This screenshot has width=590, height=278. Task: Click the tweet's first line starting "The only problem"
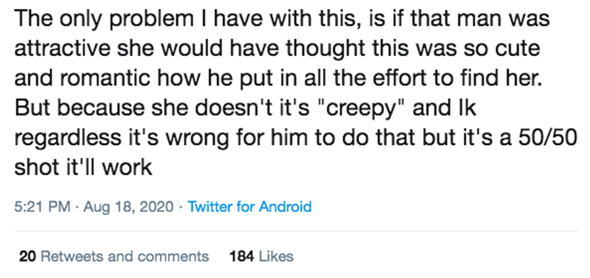[282, 19]
